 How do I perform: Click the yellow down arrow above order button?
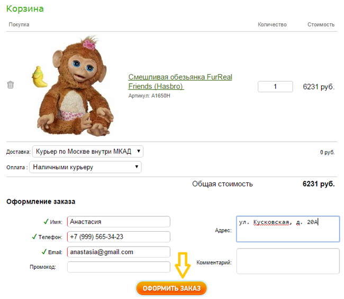(x=183, y=265)
